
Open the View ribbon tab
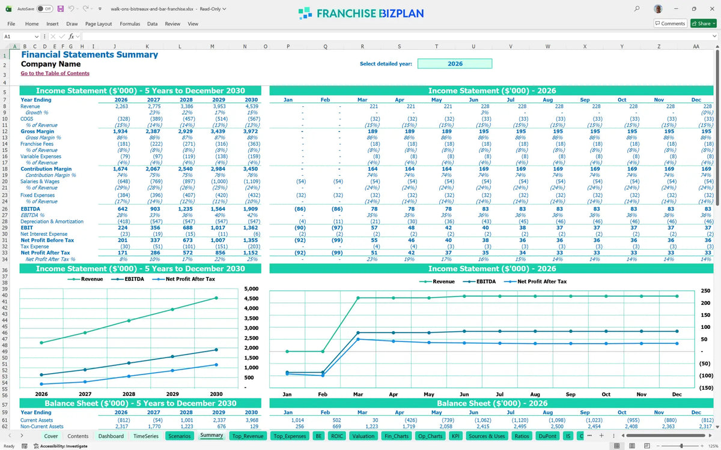(193, 23)
